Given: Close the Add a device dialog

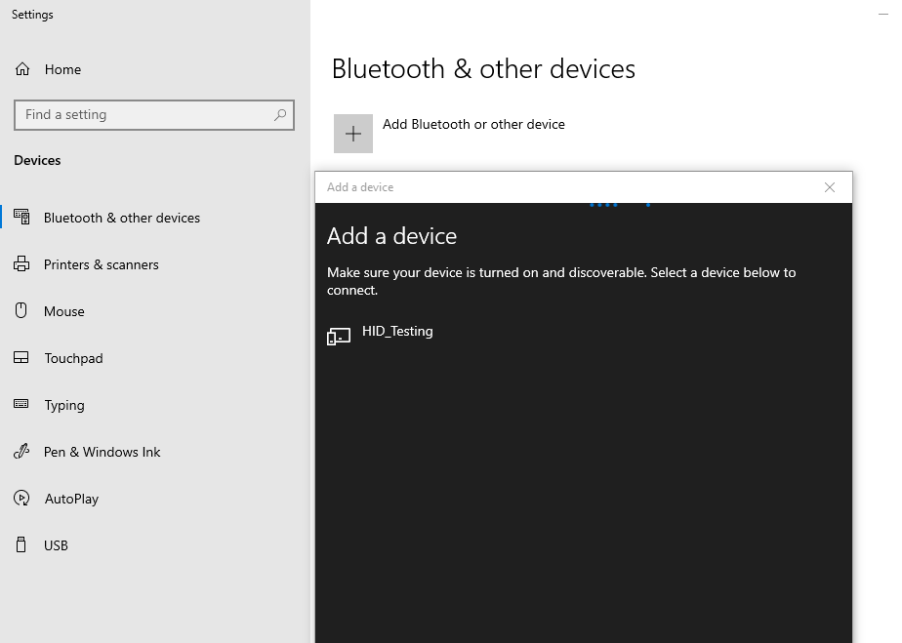Looking at the screenshot, I should [830, 187].
